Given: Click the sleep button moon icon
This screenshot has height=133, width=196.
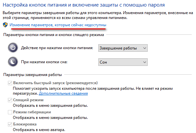Looking at the screenshot, I should [x=13, y=62].
